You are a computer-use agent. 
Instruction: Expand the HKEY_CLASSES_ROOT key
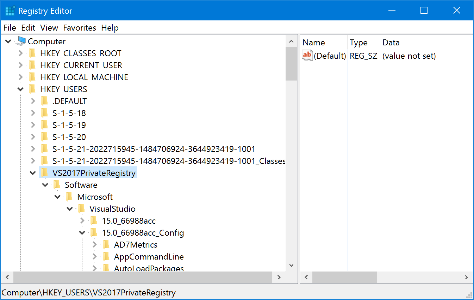click(x=20, y=53)
